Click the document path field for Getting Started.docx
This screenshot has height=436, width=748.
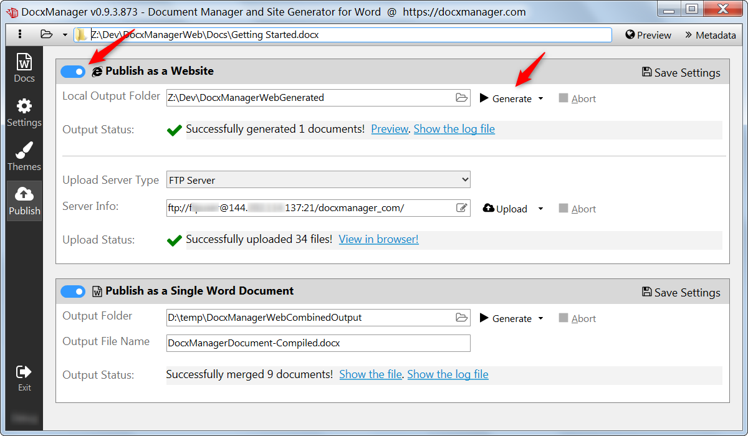(x=343, y=35)
